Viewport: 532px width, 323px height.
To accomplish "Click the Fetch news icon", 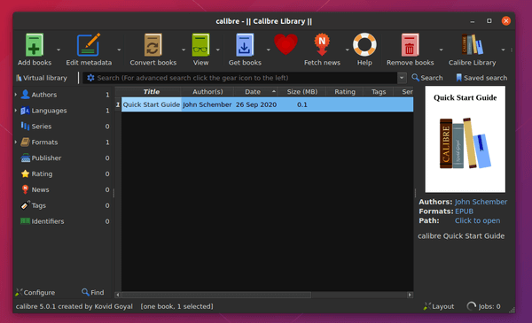I will [x=322, y=45].
